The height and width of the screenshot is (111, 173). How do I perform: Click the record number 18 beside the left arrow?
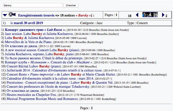point(129,16)
